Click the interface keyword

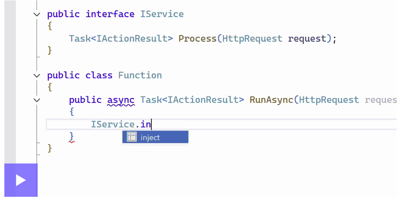click(110, 14)
